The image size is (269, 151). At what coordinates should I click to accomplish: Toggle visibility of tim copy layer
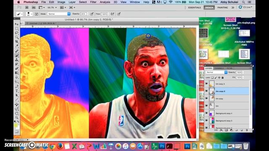206,99
